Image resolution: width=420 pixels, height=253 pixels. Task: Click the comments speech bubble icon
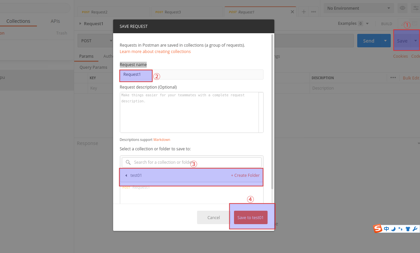click(415, 23)
